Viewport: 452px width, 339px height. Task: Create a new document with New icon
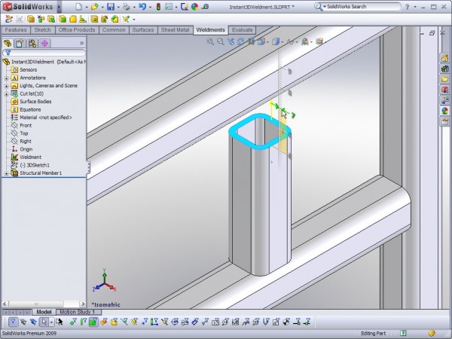pos(79,6)
